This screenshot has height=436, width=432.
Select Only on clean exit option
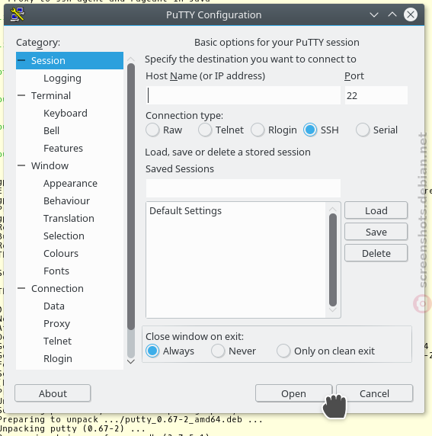coord(283,351)
